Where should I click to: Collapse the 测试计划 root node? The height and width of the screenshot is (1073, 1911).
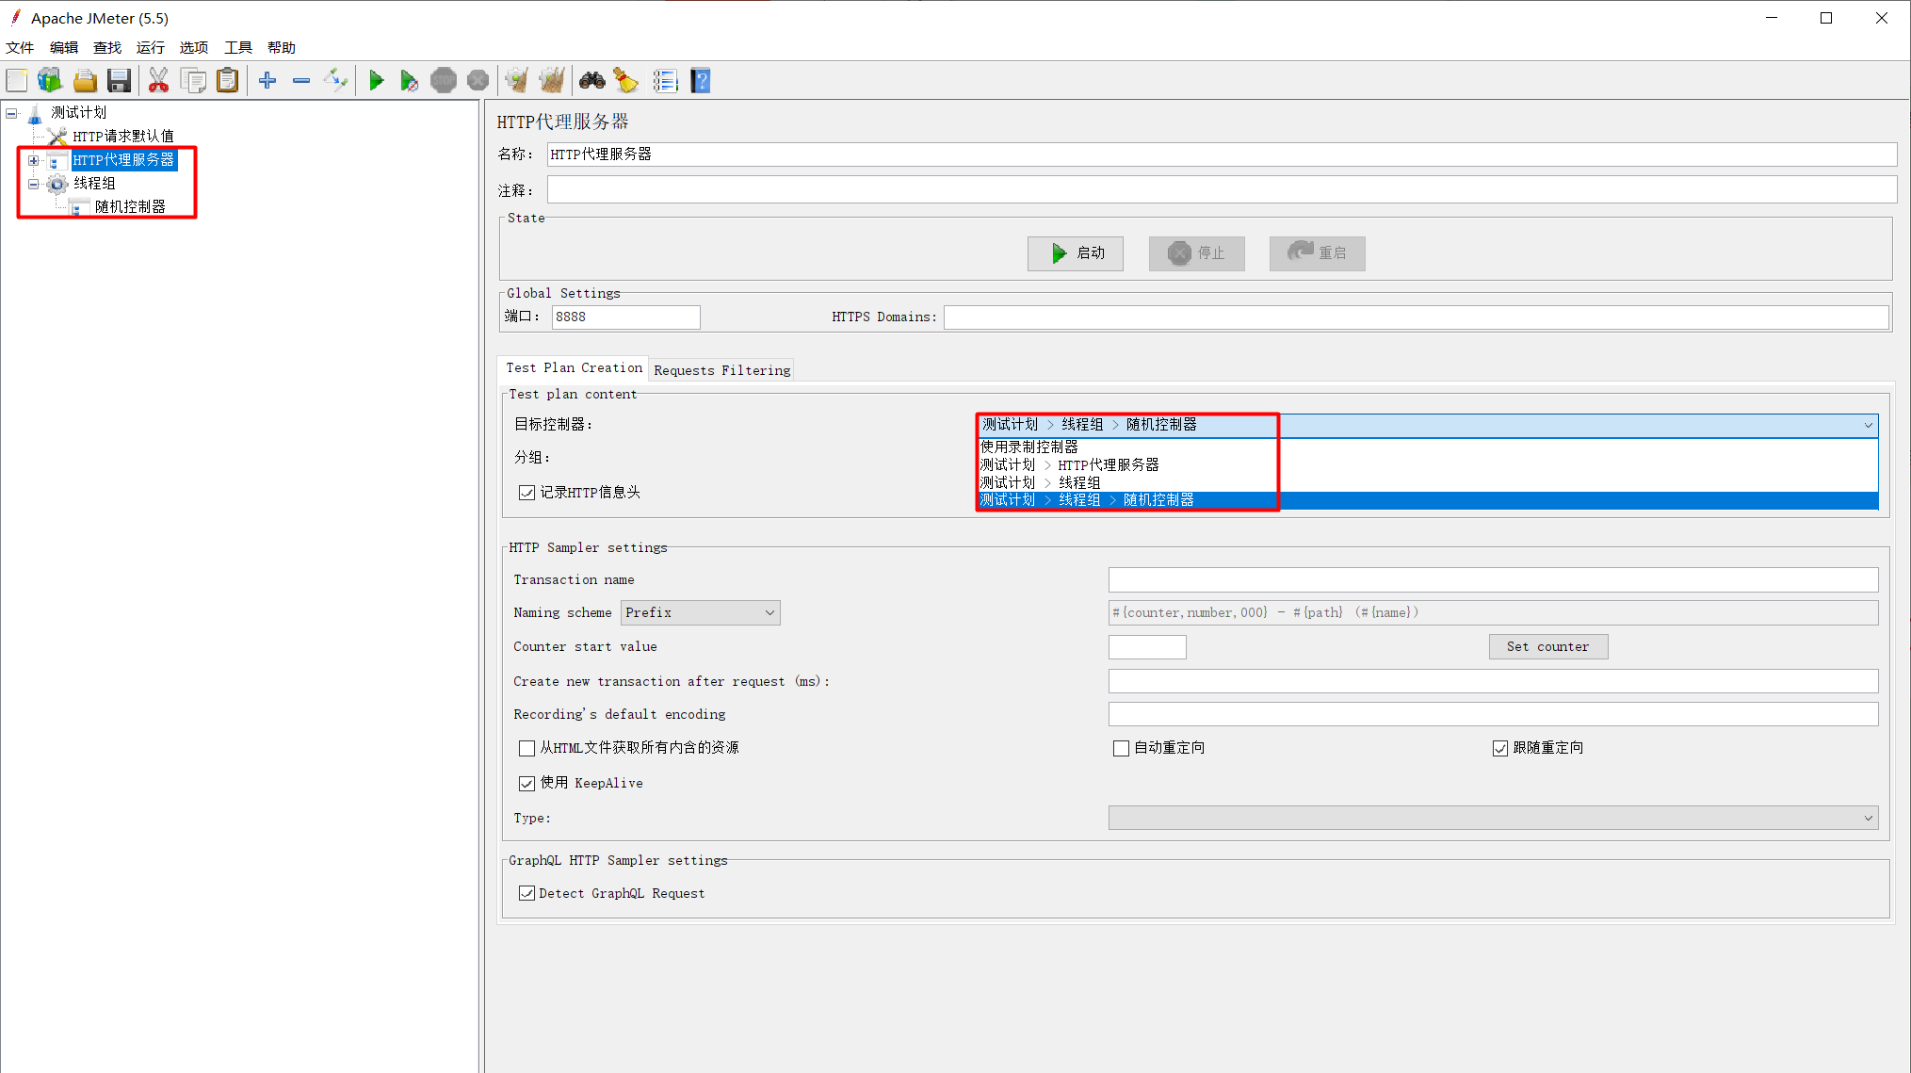[11, 113]
